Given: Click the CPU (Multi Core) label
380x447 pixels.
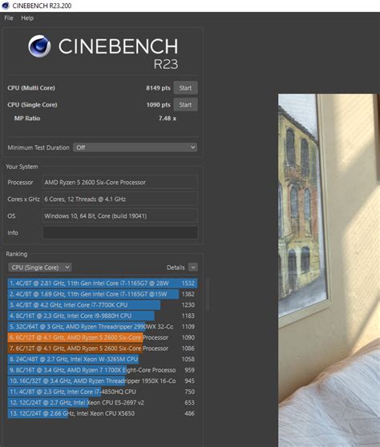Looking at the screenshot, I should [31, 88].
